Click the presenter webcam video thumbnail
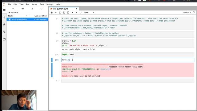197x111 pixels. (19, 100)
